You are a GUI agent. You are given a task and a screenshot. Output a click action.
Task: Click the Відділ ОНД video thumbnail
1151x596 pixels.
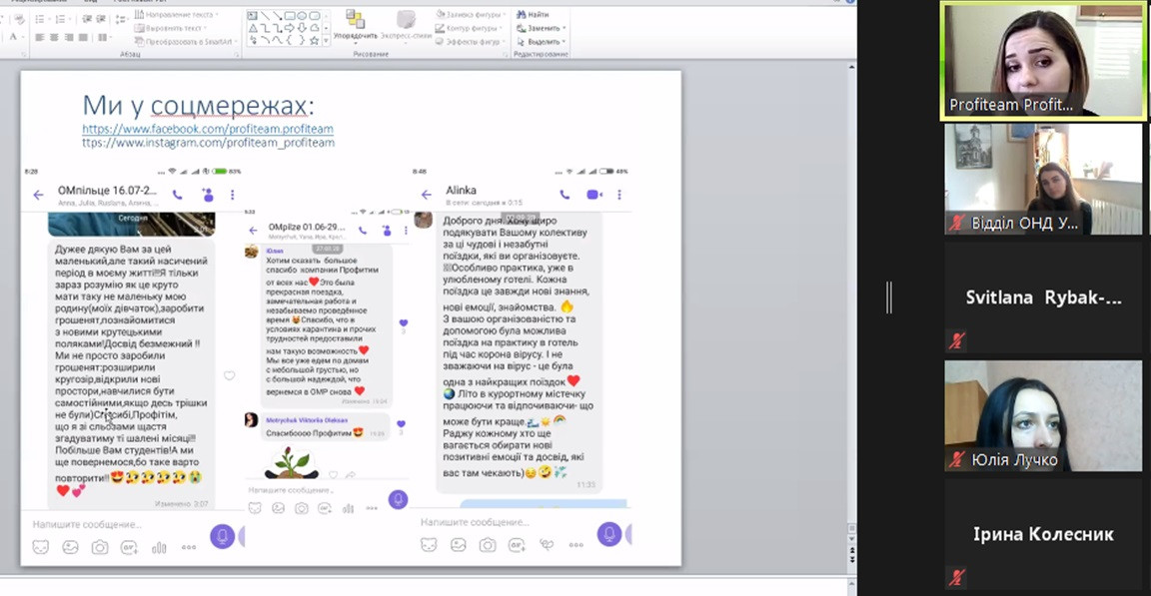pos(1043,179)
